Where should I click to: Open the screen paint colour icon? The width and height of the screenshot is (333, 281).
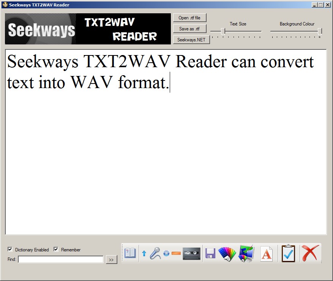(246, 253)
